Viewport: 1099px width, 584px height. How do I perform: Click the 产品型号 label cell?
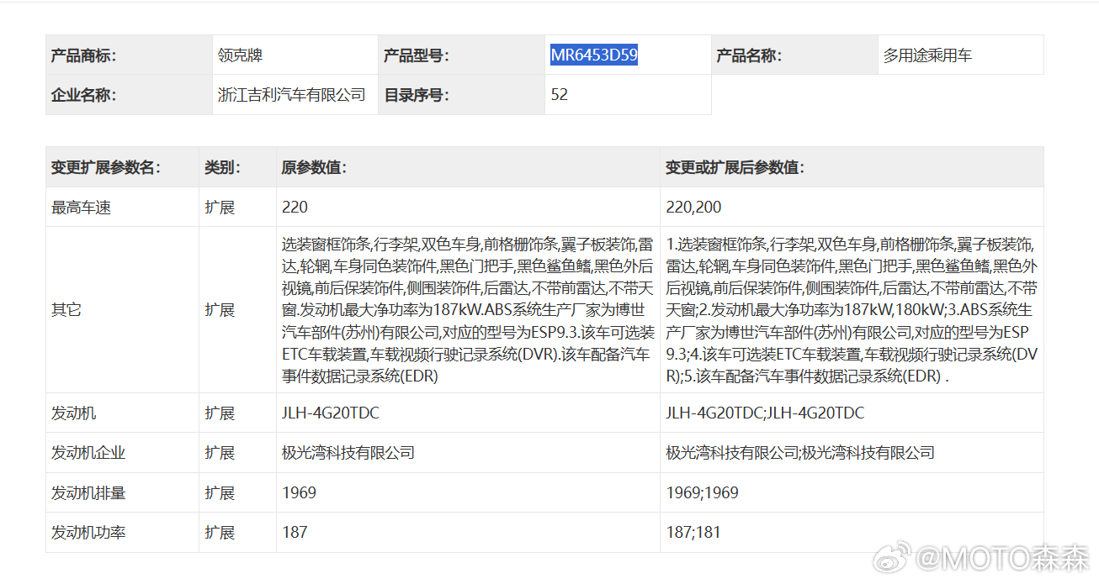tap(461, 55)
